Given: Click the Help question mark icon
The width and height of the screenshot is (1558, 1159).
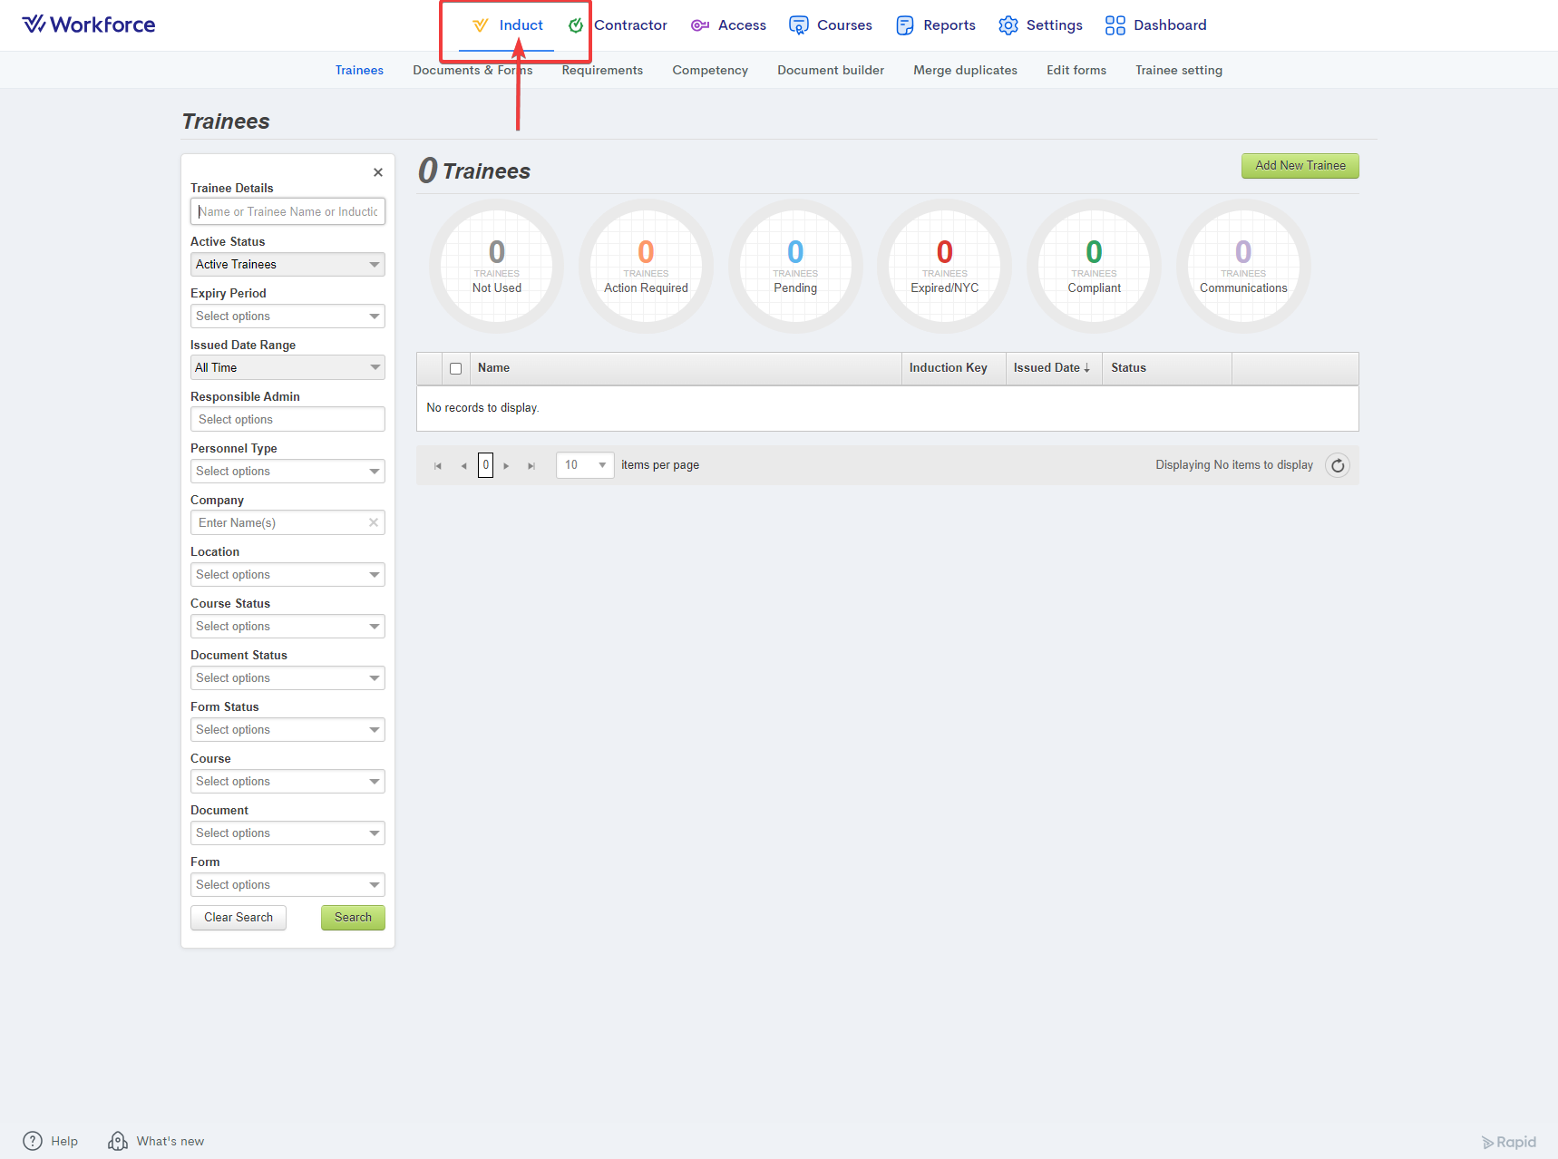Looking at the screenshot, I should coord(33,1141).
